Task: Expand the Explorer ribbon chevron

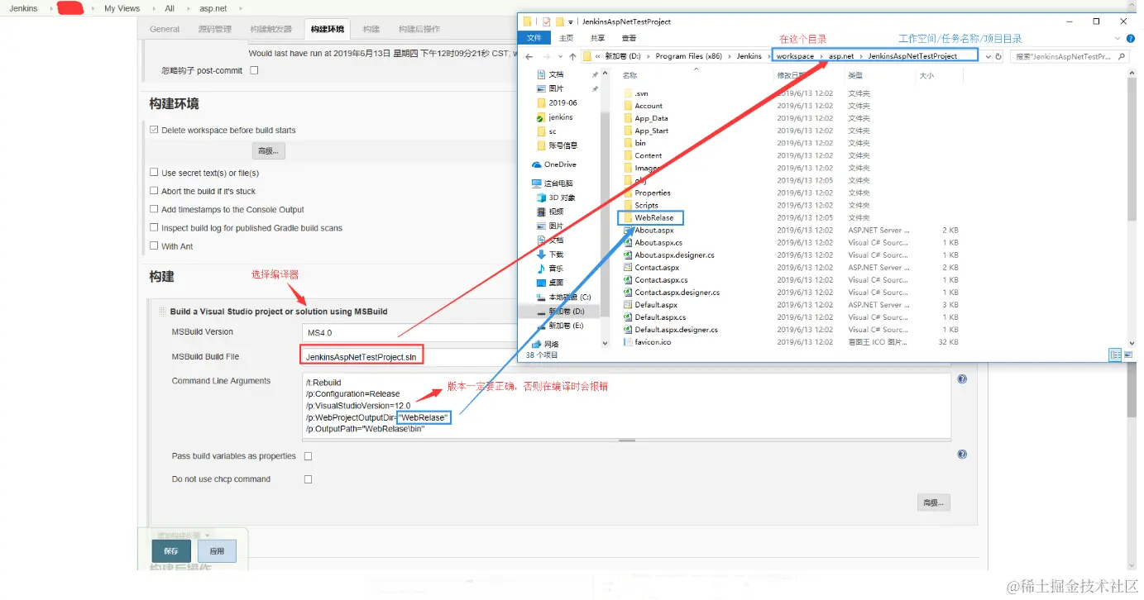Action: coord(1118,38)
